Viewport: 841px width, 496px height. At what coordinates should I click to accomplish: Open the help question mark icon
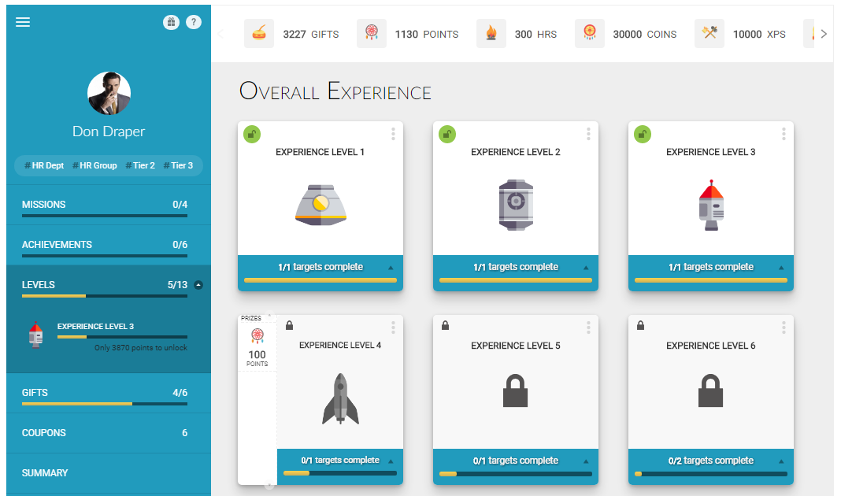tap(194, 22)
